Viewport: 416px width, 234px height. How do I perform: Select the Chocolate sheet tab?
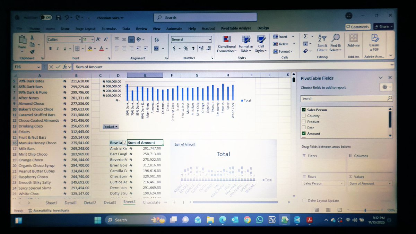coord(151,202)
